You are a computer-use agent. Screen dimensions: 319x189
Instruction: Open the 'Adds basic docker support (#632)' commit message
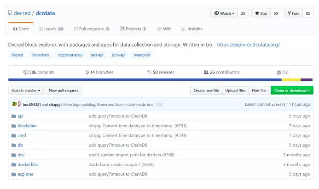(x=121, y=165)
